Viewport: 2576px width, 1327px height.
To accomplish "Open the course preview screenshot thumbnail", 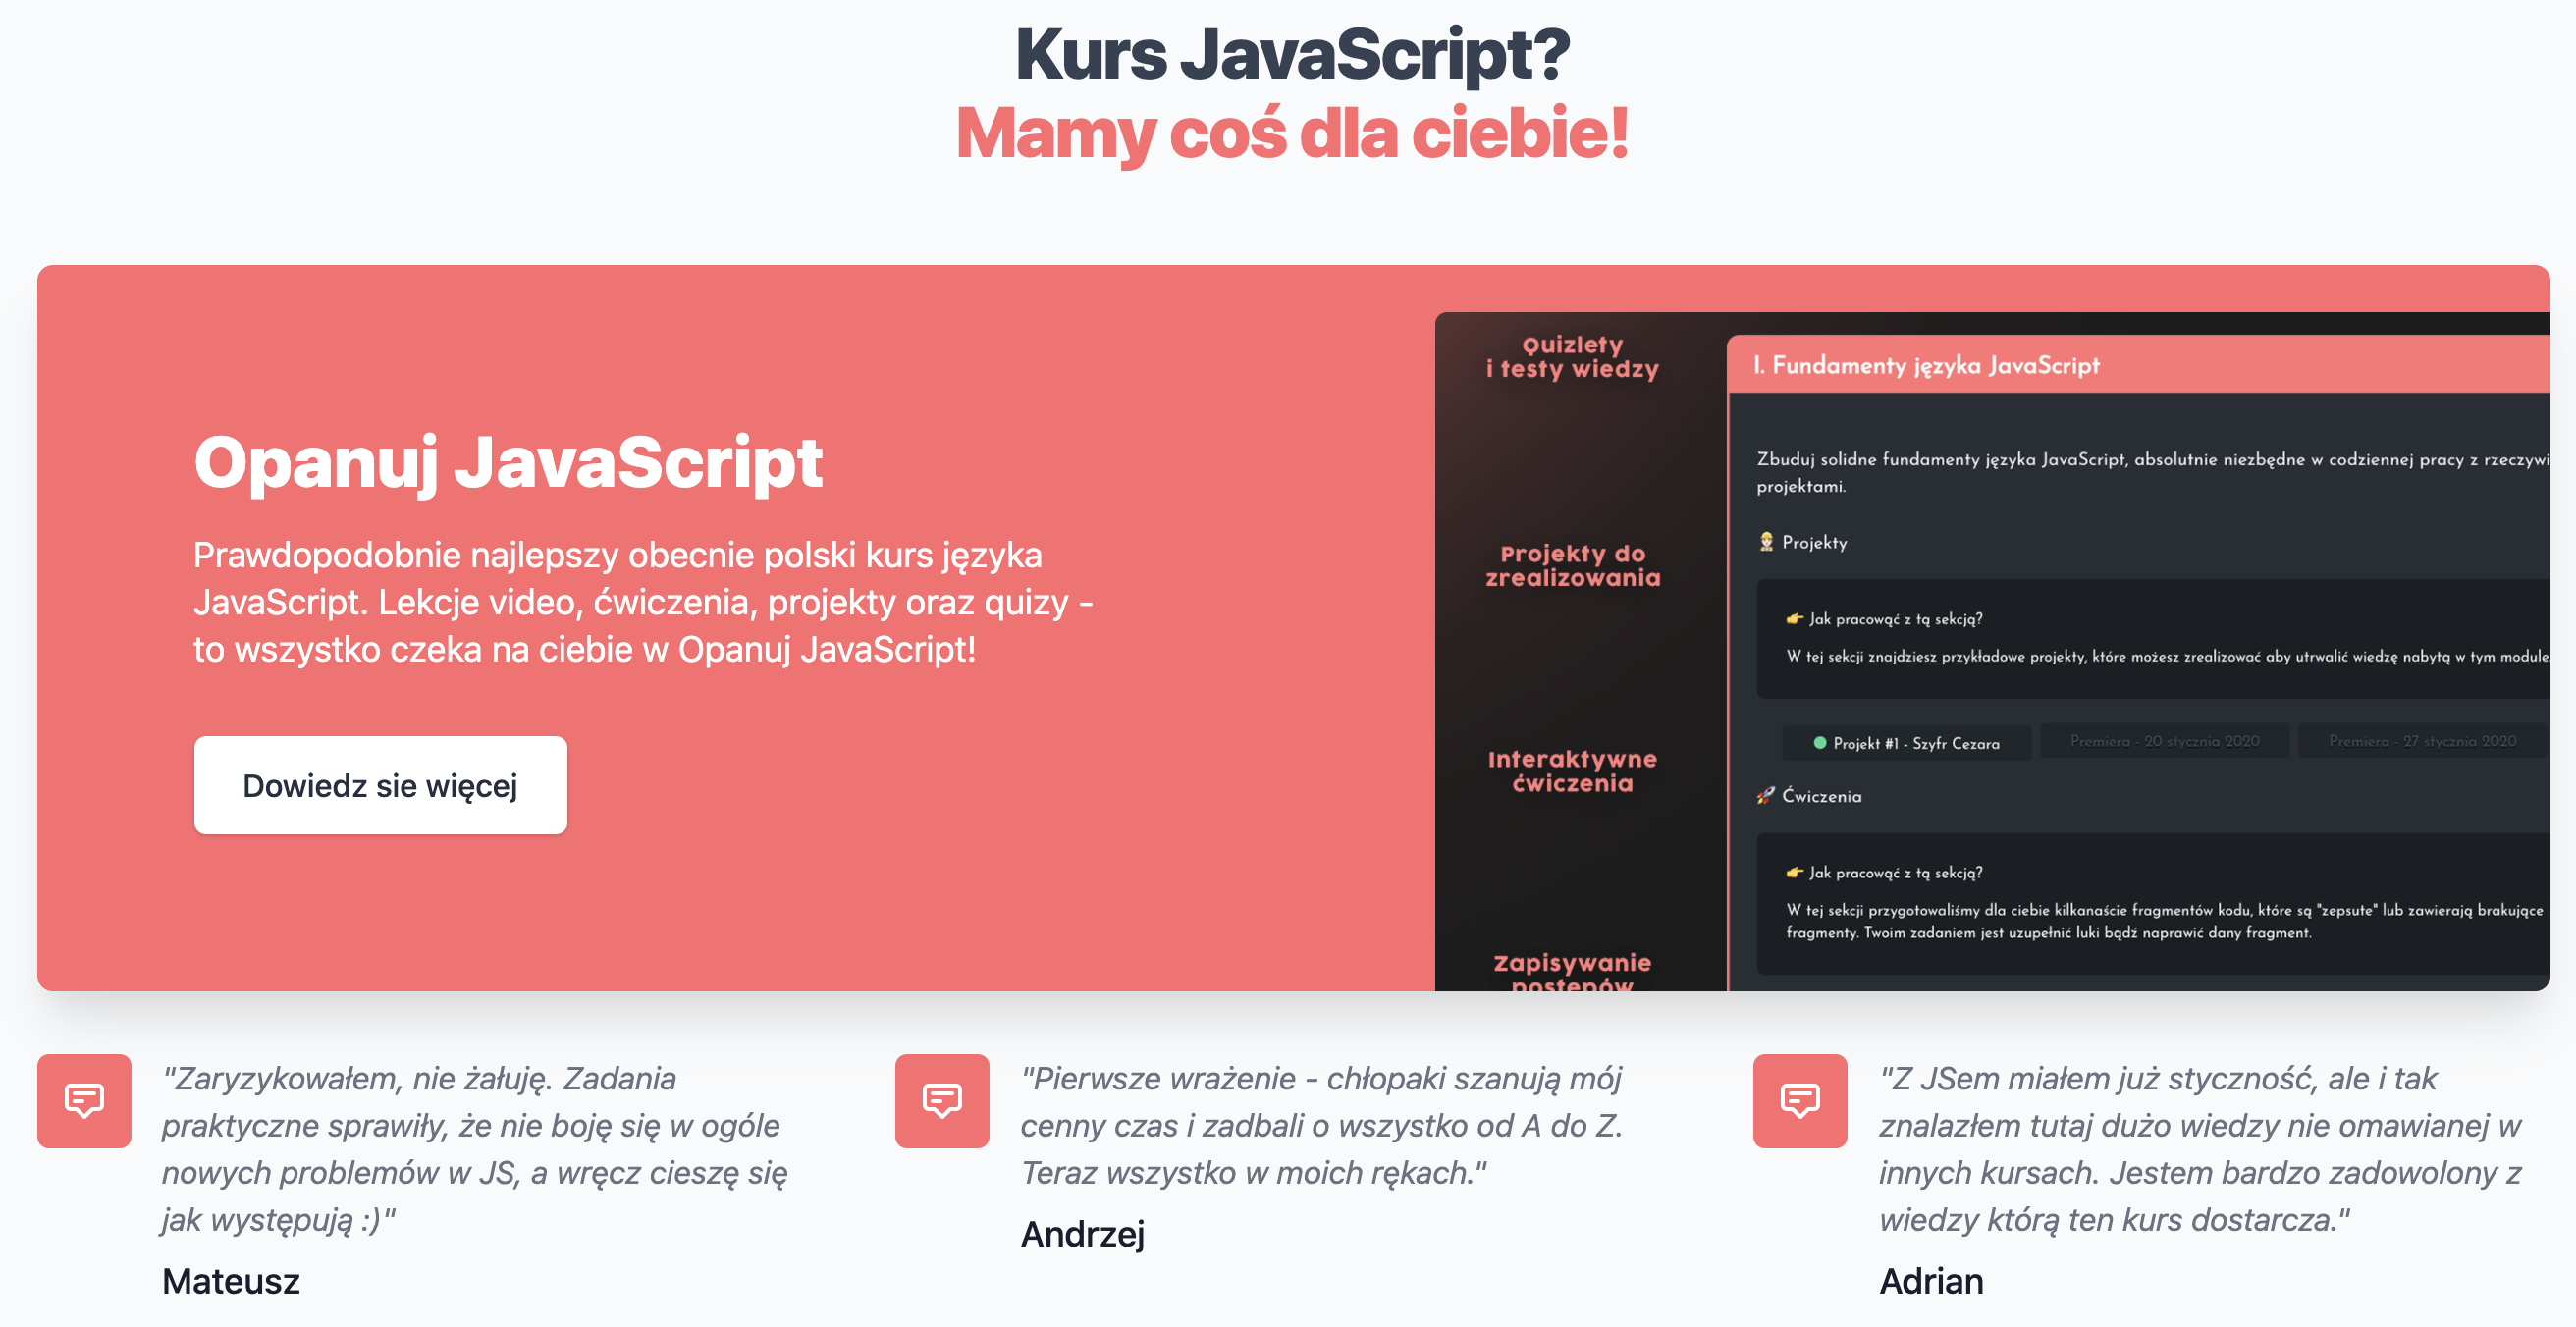I will coord(1992,651).
